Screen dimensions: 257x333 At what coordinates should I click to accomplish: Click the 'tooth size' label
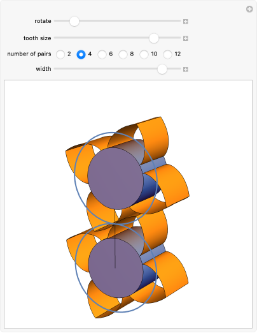(38, 38)
